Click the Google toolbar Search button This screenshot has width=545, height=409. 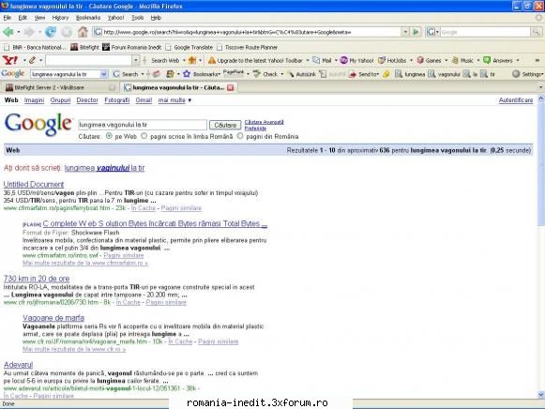click(x=126, y=74)
